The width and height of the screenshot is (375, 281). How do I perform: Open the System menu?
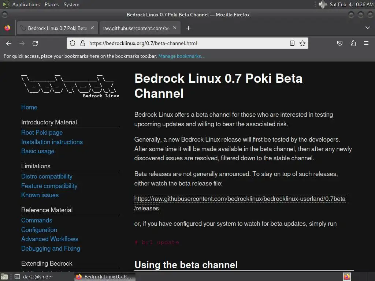71,4
